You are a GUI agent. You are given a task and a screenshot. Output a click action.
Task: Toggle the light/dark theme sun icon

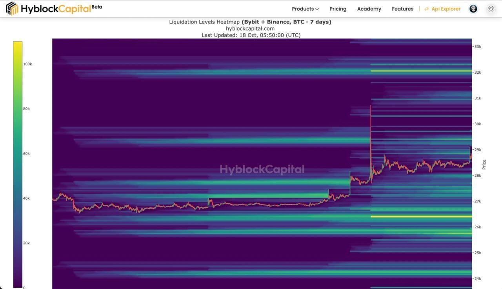point(491,9)
